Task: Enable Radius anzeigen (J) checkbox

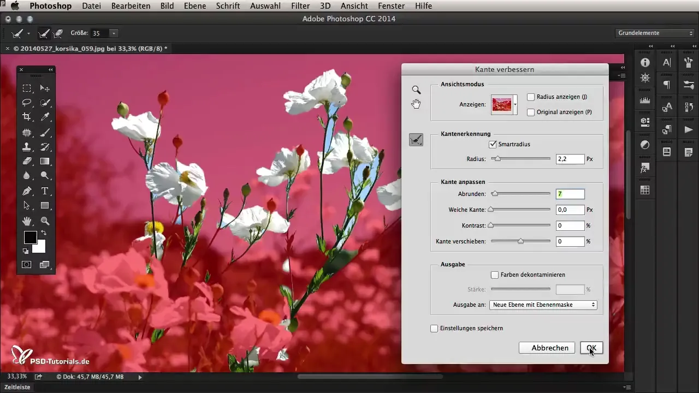Action: click(x=530, y=97)
